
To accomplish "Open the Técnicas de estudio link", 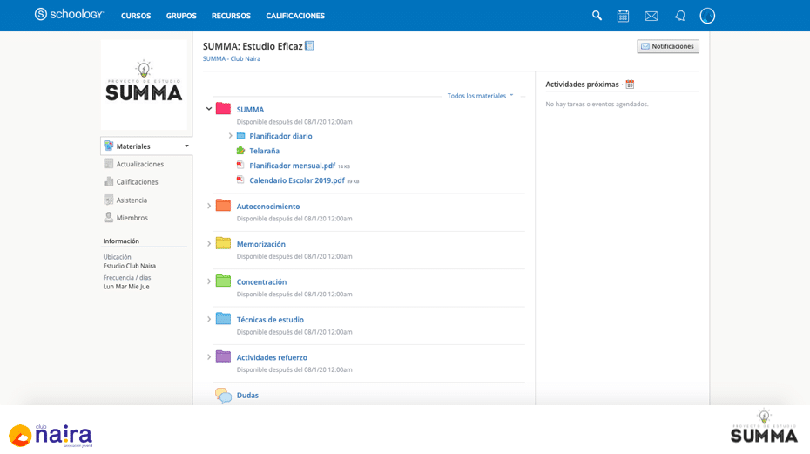I will [270, 320].
